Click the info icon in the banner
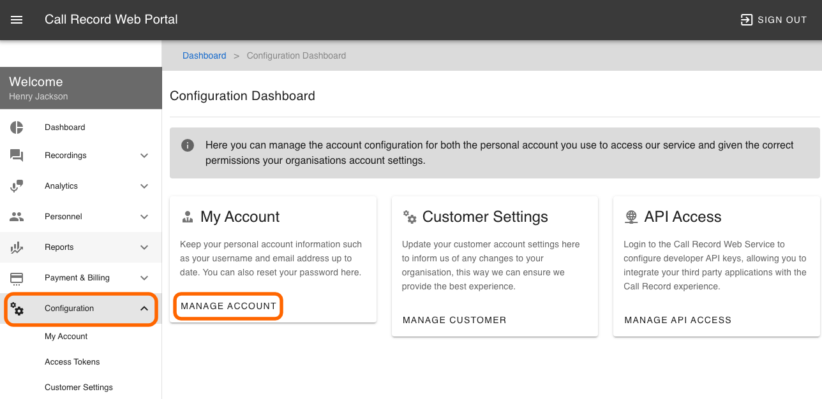The height and width of the screenshot is (399, 822). click(188, 145)
